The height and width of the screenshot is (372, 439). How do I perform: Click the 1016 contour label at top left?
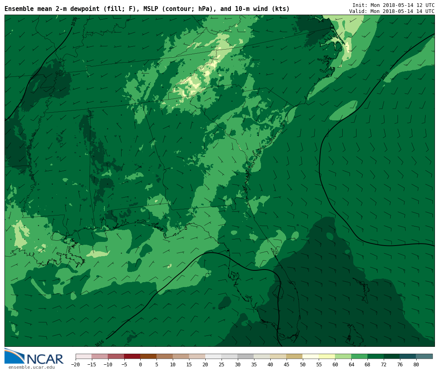pos(74,22)
